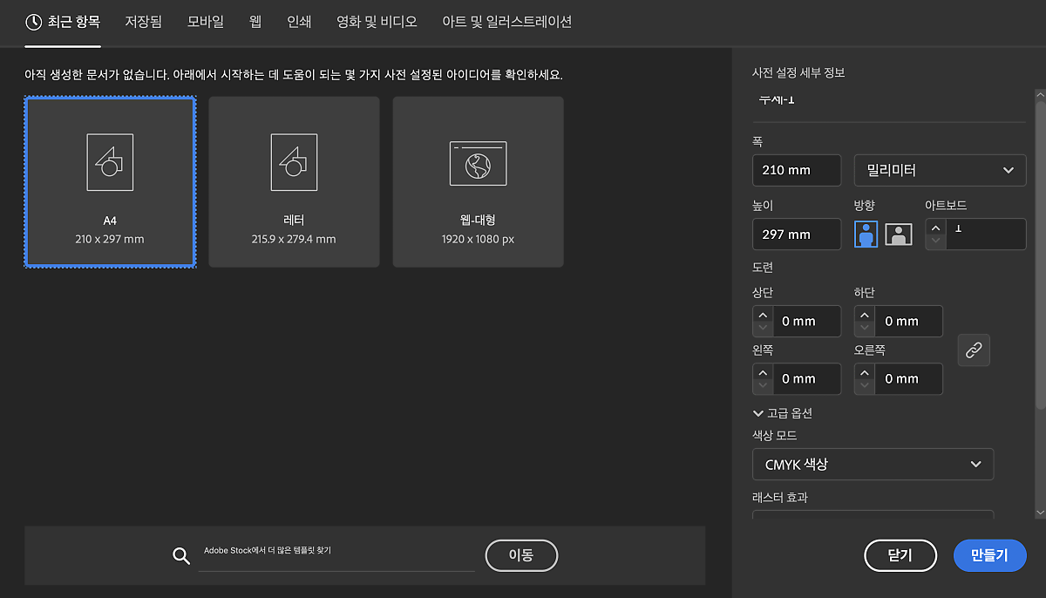Screen dimensions: 1046x598
Task: Decrease the 오른쪽 bleed stepper down arrow
Action: (x=865, y=386)
